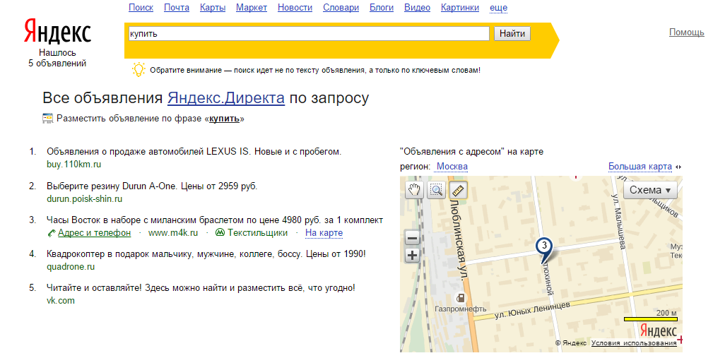
Task: Open the LEXUS IS cars ad title
Action: pyautogui.click(x=194, y=152)
